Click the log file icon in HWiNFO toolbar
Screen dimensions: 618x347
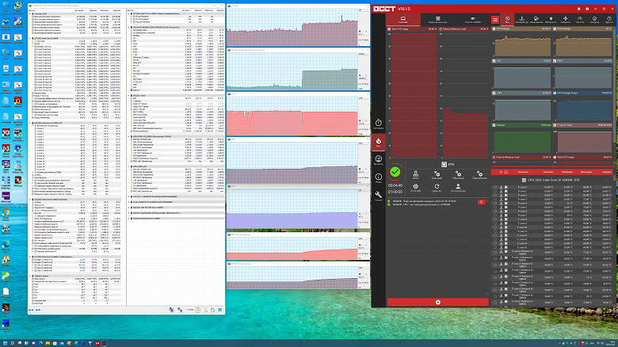click(205, 310)
